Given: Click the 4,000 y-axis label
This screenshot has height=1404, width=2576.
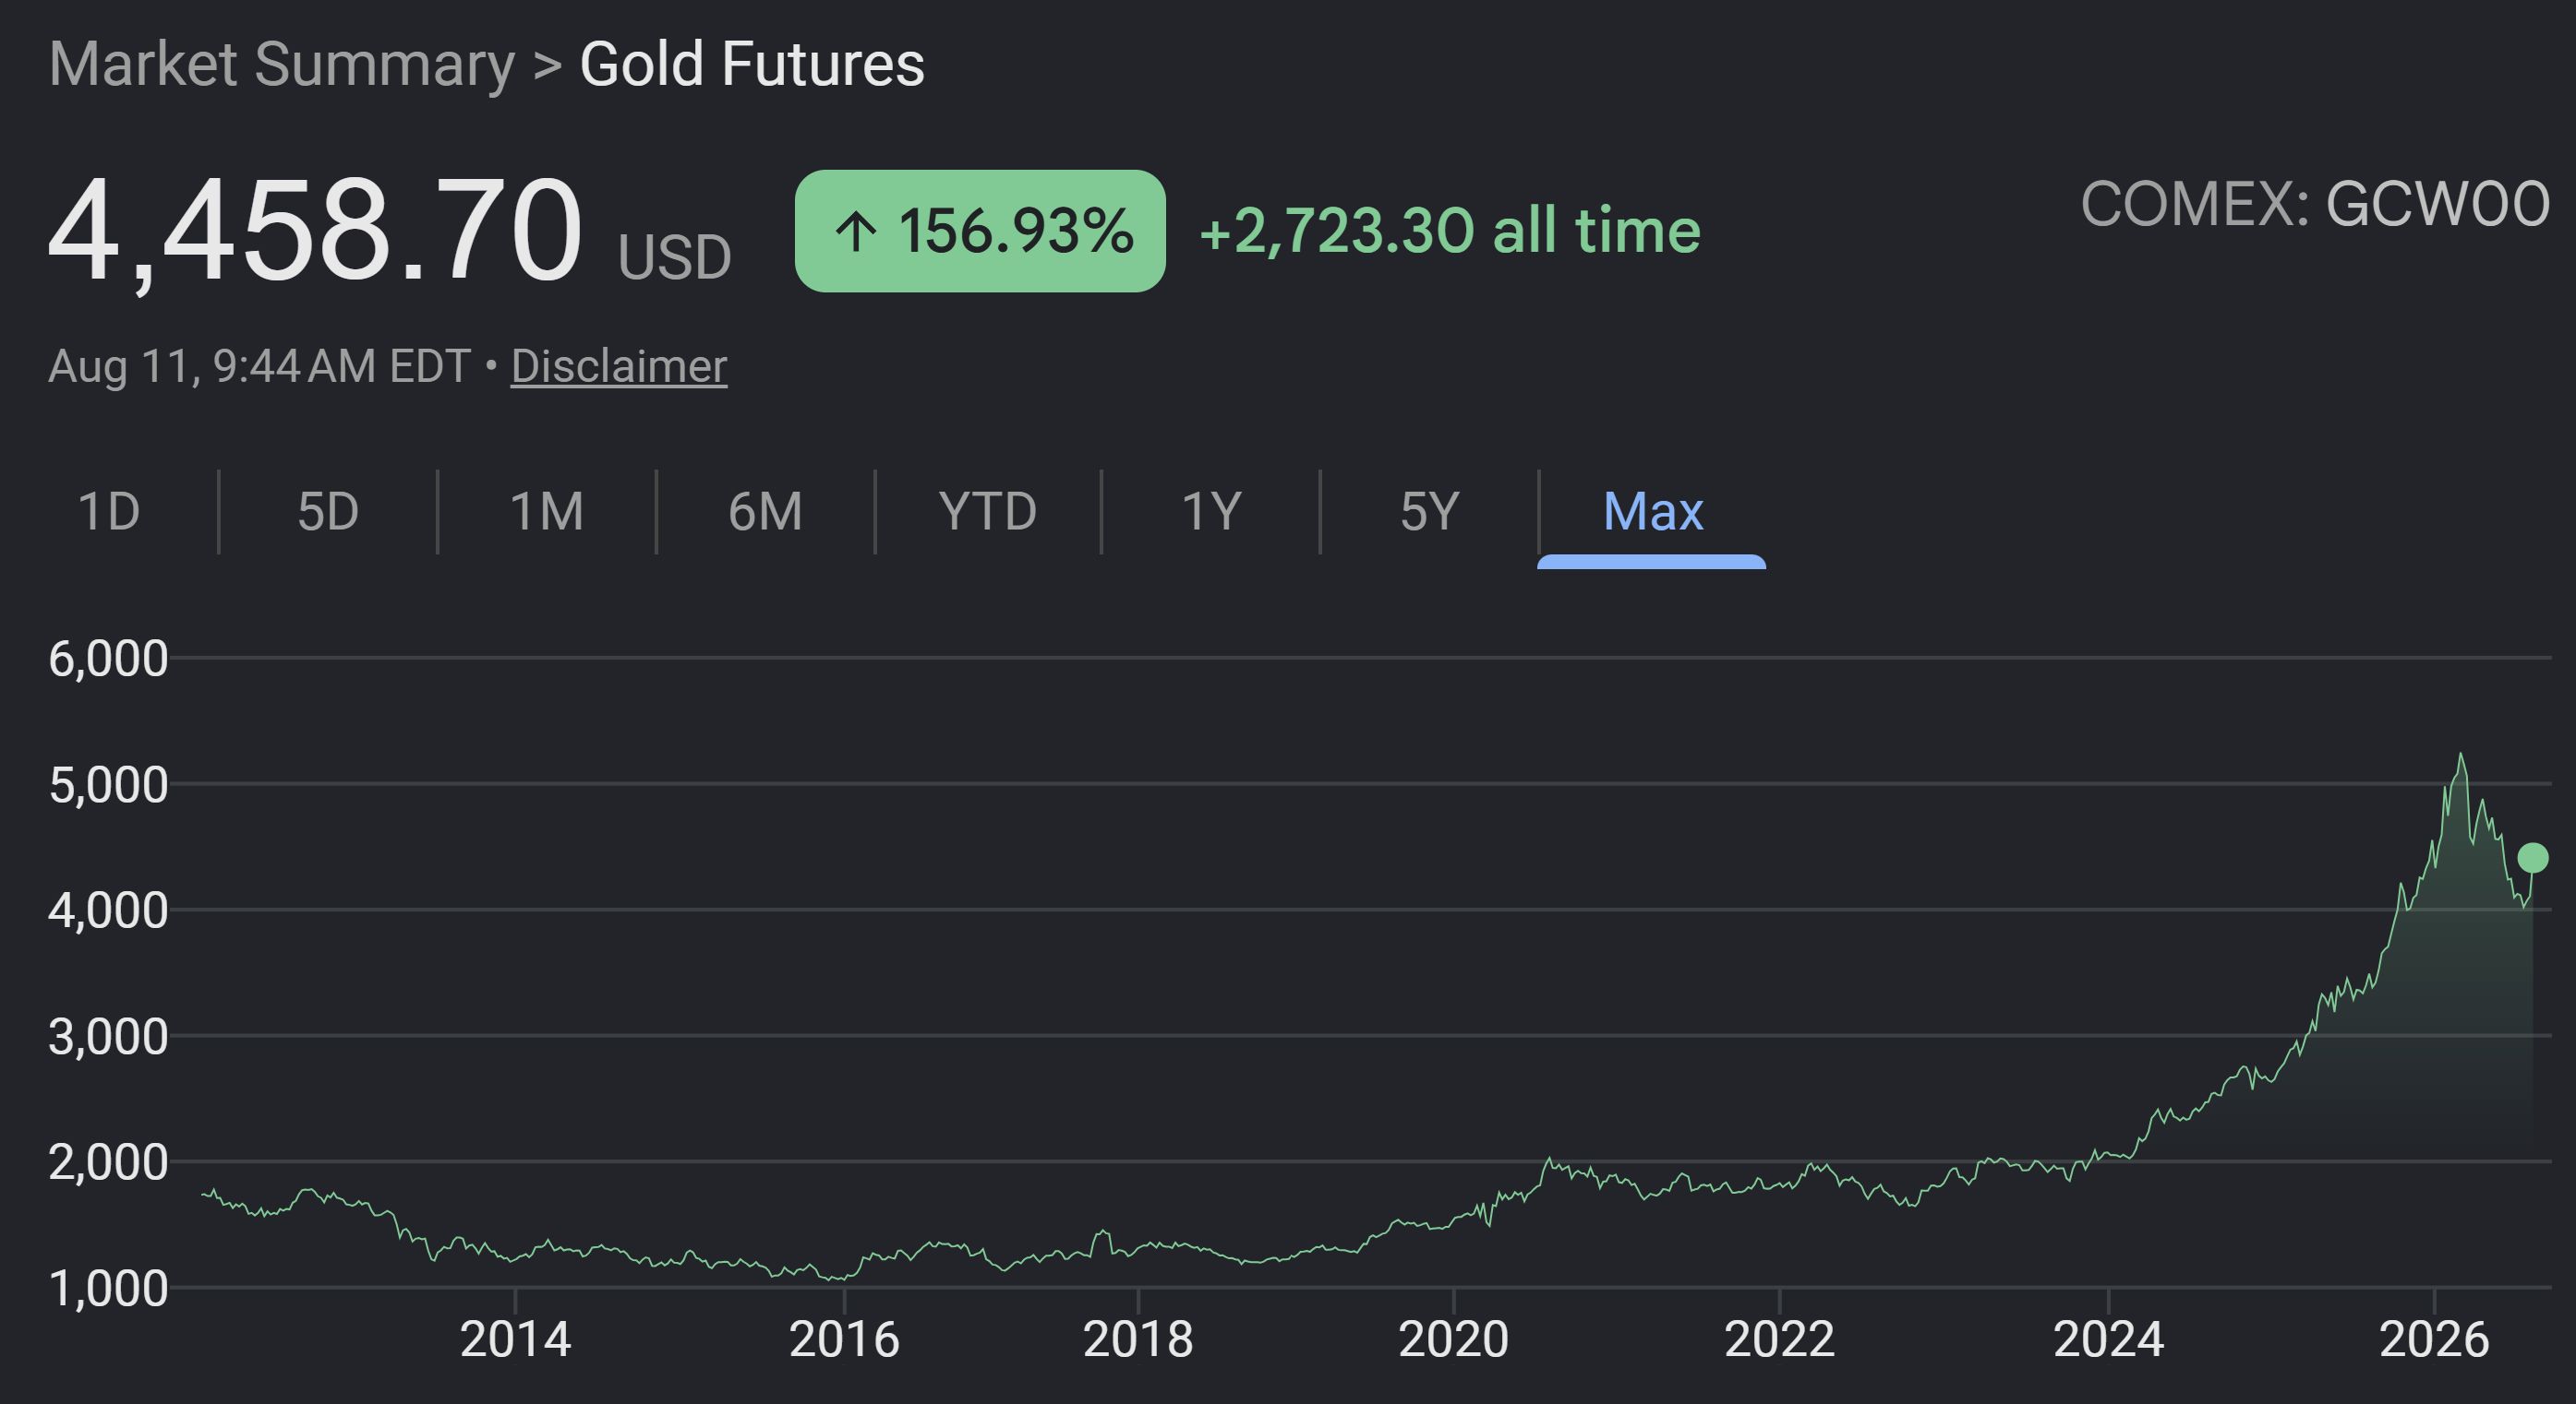Looking at the screenshot, I should point(108,910).
